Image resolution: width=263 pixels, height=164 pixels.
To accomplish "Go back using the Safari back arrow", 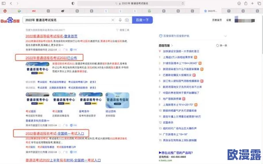I will pyautogui.click(x=11, y=4).
